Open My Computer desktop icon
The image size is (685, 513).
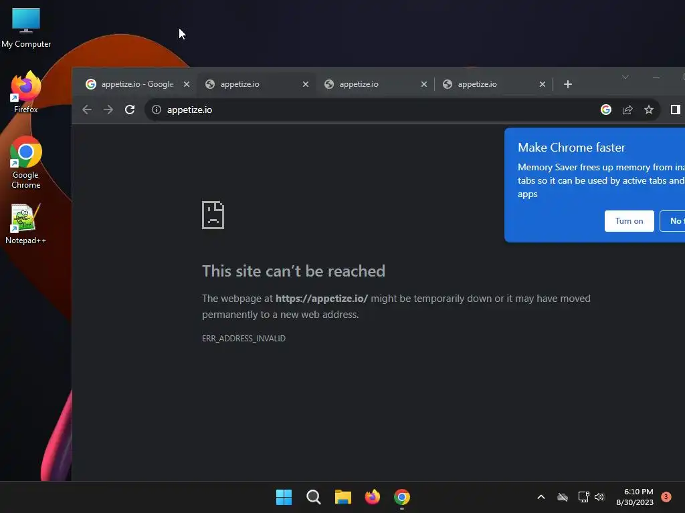click(26, 27)
